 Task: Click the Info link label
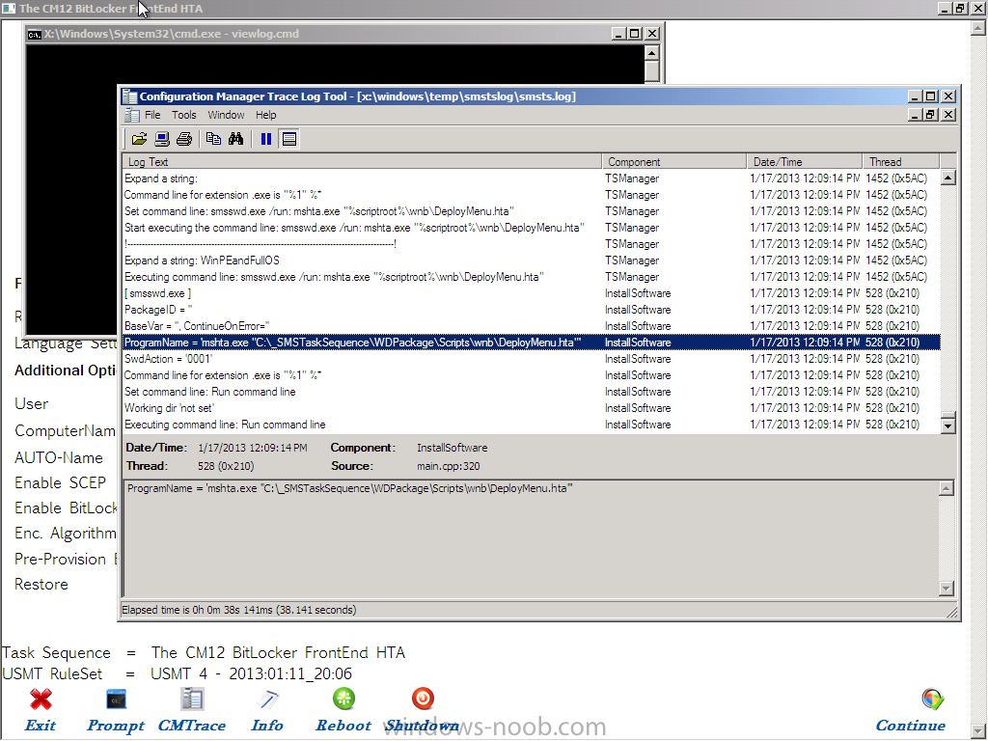coord(267,726)
